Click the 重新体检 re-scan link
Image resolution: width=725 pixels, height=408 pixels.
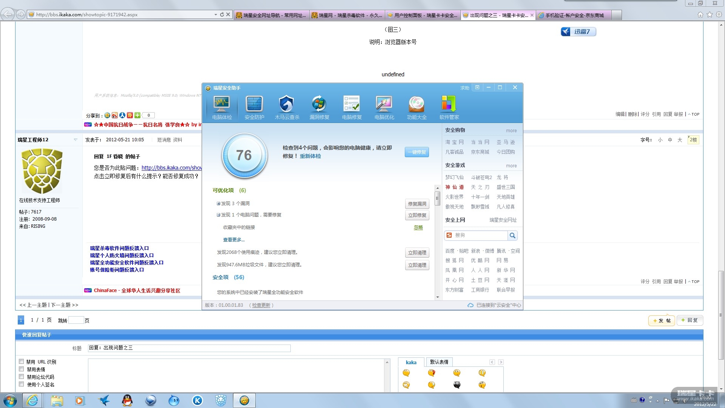(x=310, y=156)
